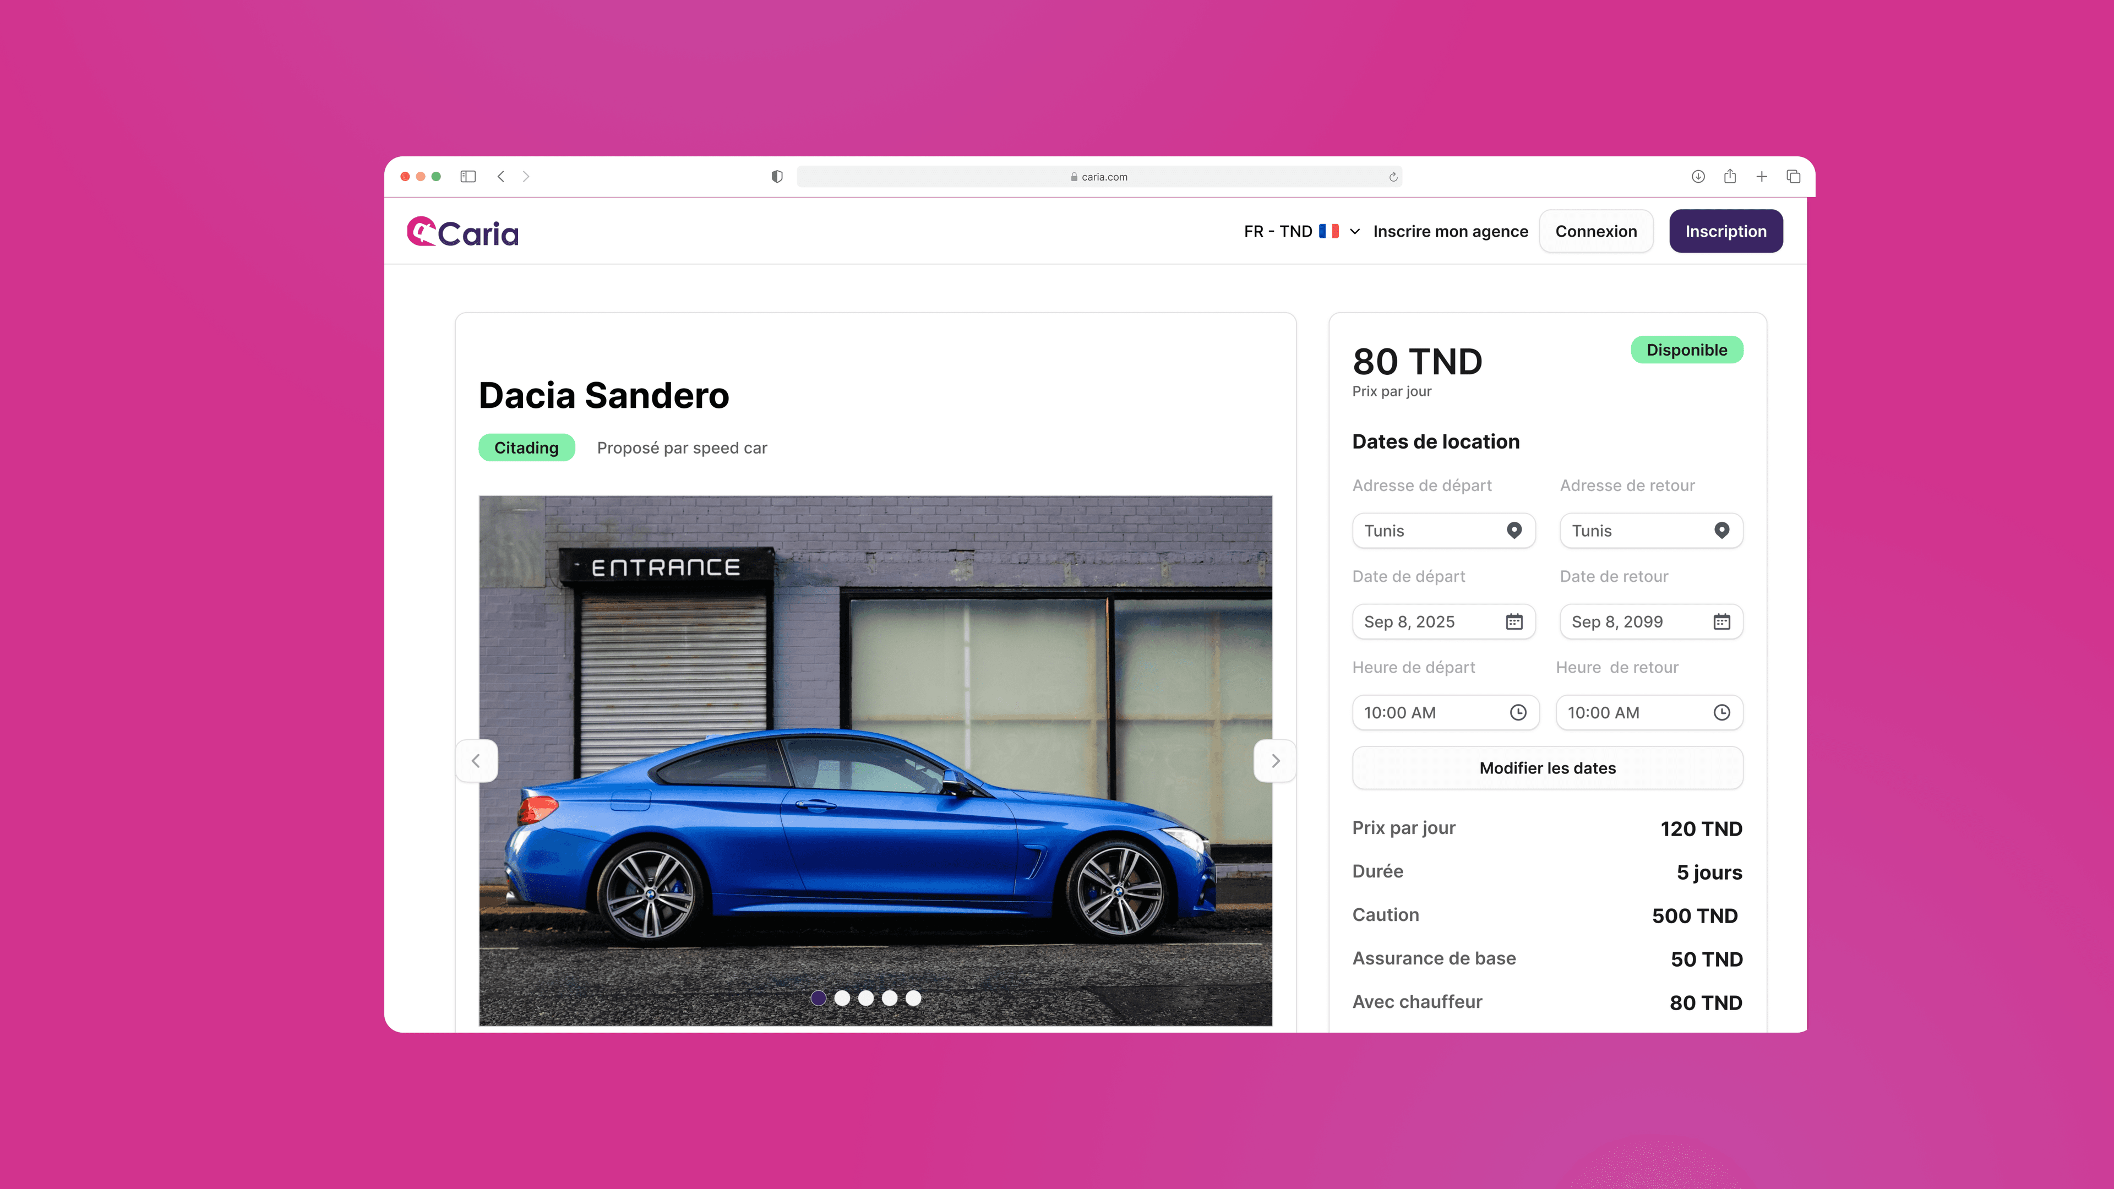
Task: Open the Sep 8, 2025 departure date field
Action: (1443, 622)
